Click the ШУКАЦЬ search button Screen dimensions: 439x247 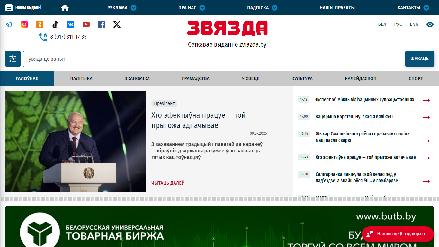[419, 59]
